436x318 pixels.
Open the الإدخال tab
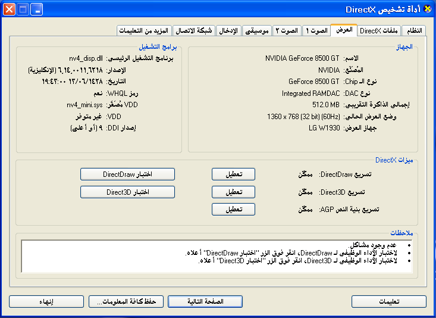(x=228, y=30)
